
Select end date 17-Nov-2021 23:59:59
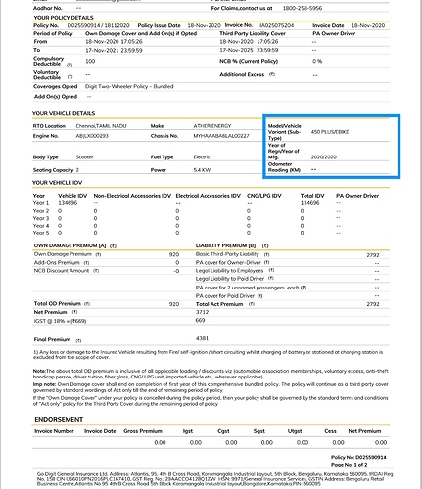tap(114, 50)
